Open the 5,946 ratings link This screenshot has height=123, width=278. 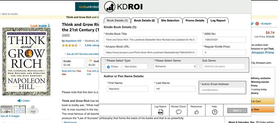tap(92, 45)
